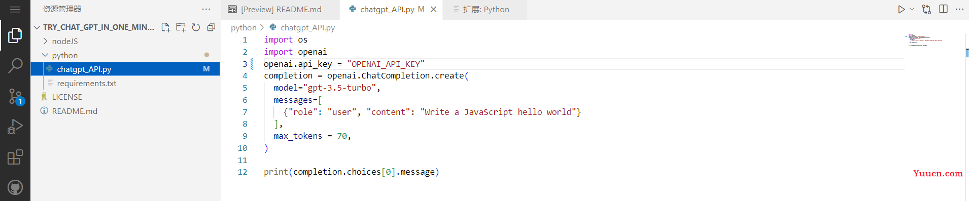The width and height of the screenshot is (969, 201).
Task: Click the New File icon in explorer
Action: [165, 27]
